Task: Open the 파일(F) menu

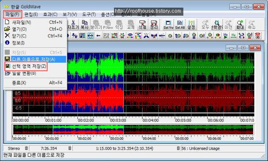Action: (12, 14)
